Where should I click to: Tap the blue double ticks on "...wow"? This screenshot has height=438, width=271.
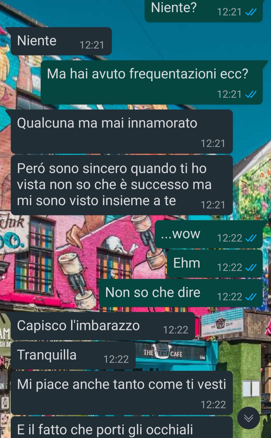click(x=251, y=238)
